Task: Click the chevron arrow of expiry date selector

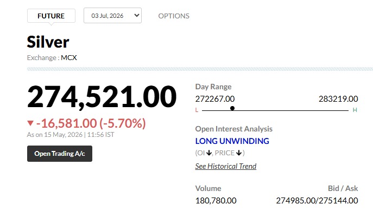Action: coord(136,15)
